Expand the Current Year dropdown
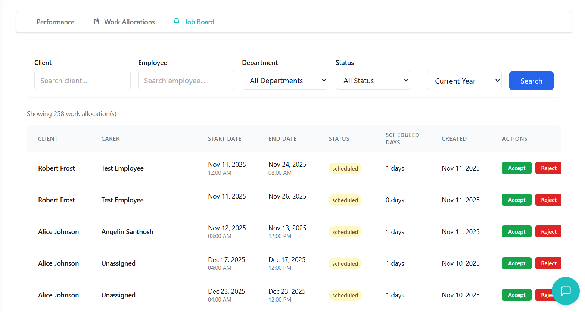585x312 pixels. click(x=464, y=81)
